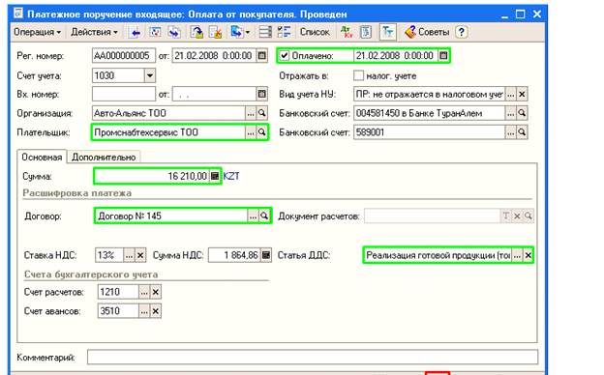The image size is (604, 375).
Task: Click the document structure rows icon
Action: point(265,32)
